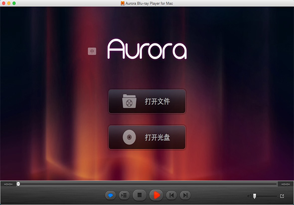Start playback with the red play button
The height and width of the screenshot is (205, 294).
pos(156,195)
